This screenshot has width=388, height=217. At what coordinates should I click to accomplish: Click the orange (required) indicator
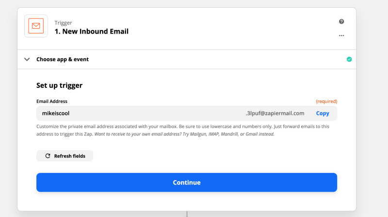[326, 101]
